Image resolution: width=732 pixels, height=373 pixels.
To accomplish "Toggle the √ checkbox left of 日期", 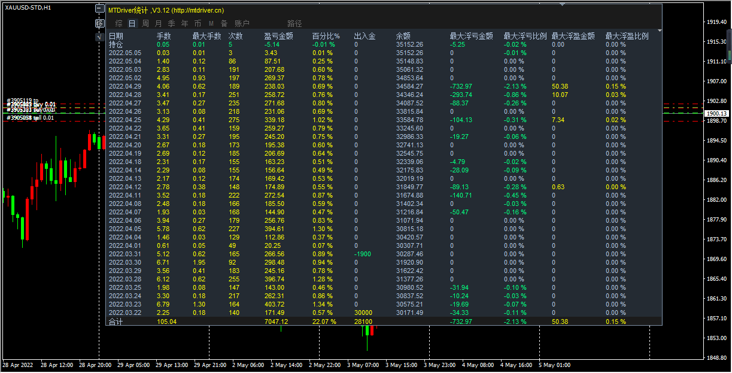I will 100,37.
